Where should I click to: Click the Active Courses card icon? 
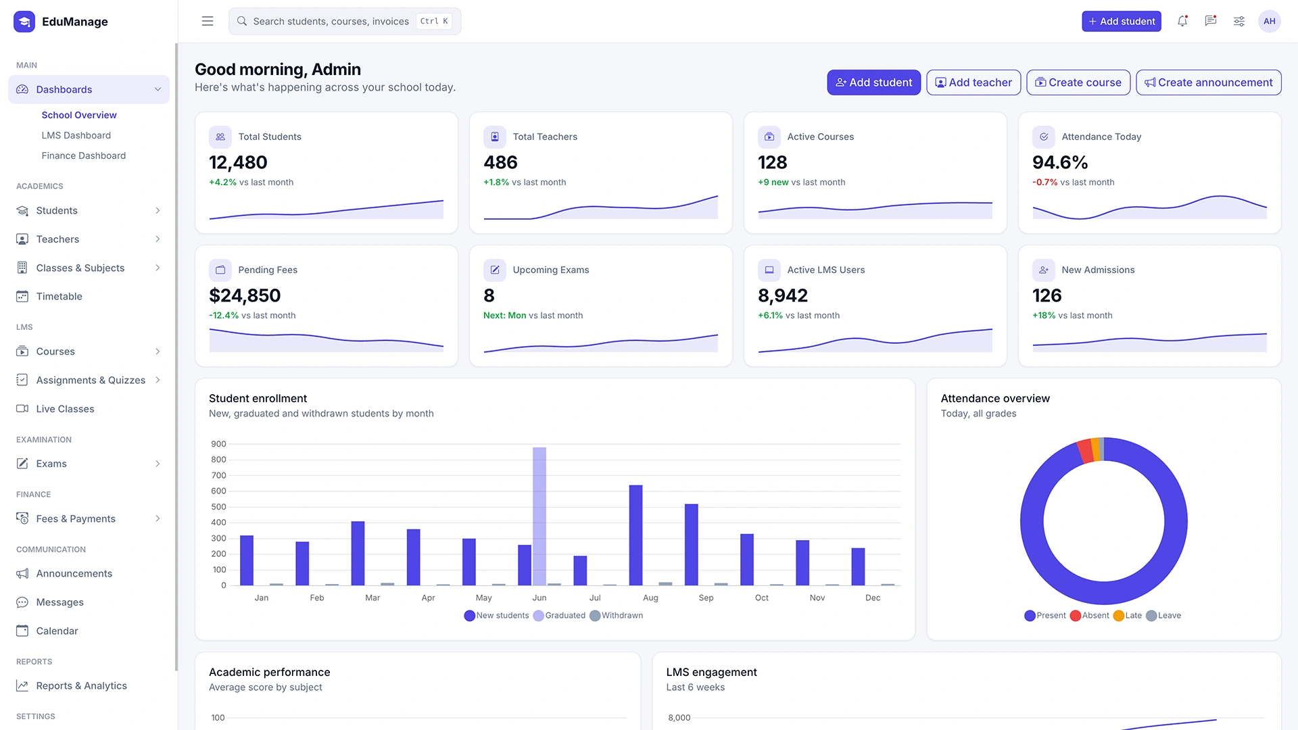(769, 137)
